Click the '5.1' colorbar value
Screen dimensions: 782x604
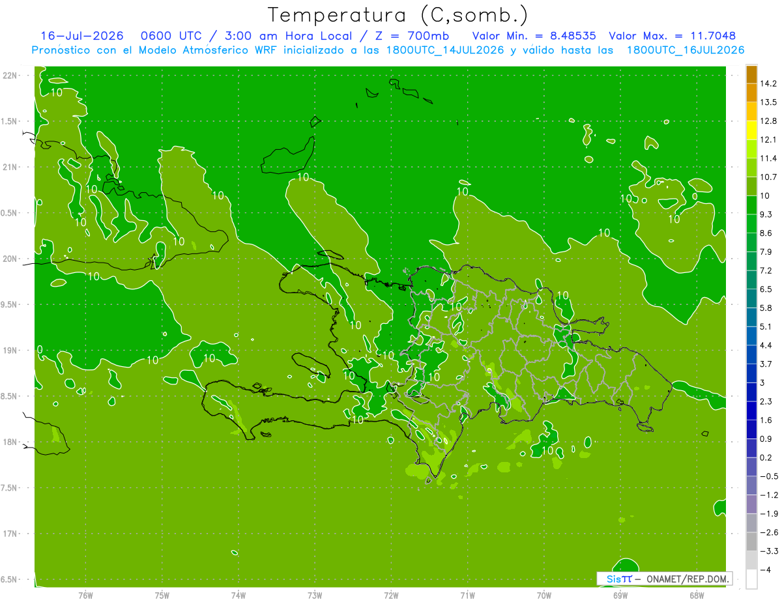(766, 326)
